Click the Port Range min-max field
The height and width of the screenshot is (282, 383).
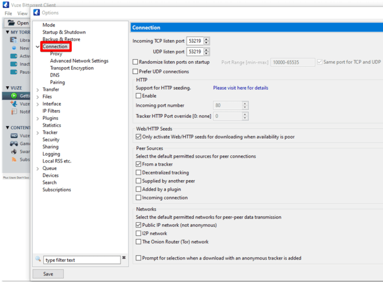293,62
